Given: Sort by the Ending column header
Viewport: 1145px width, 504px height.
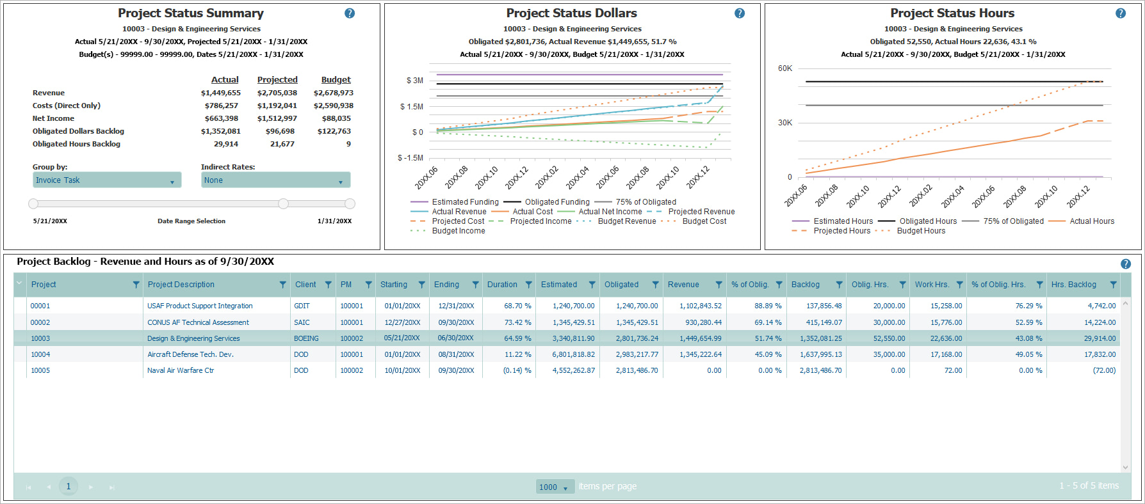Looking at the screenshot, I should (446, 285).
